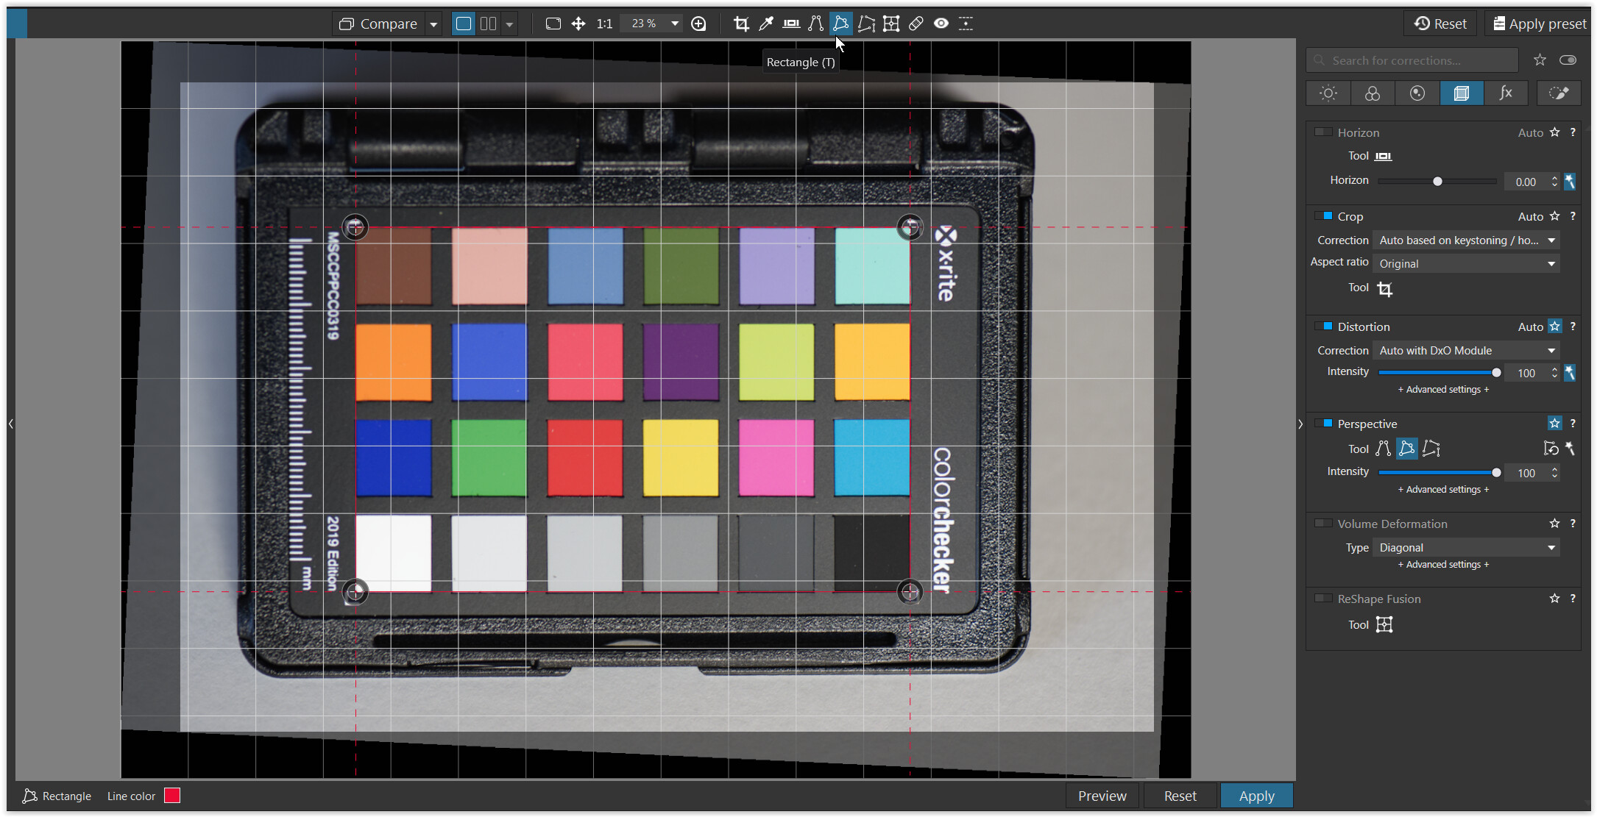Click the Compare button

[x=379, y=24]
